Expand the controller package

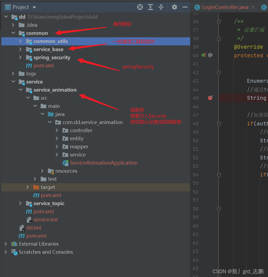57,130
